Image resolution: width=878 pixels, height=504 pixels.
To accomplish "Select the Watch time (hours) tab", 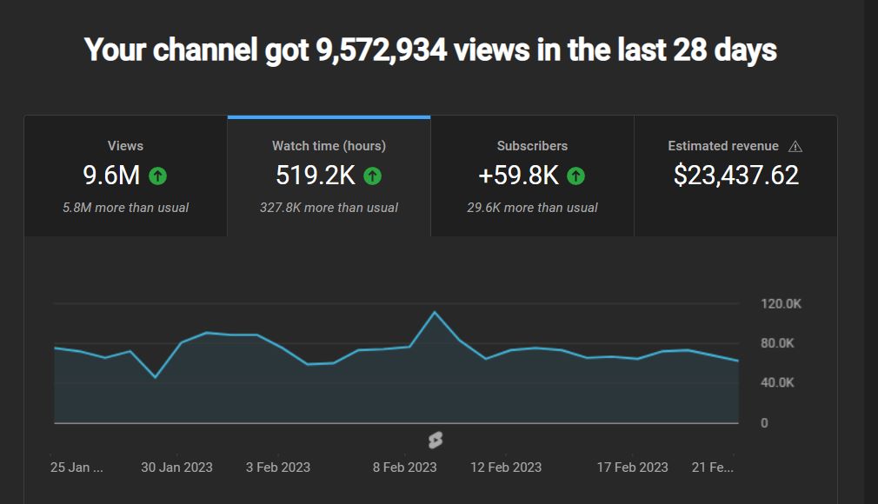I will pyautogui.click(x=329, y=177).
